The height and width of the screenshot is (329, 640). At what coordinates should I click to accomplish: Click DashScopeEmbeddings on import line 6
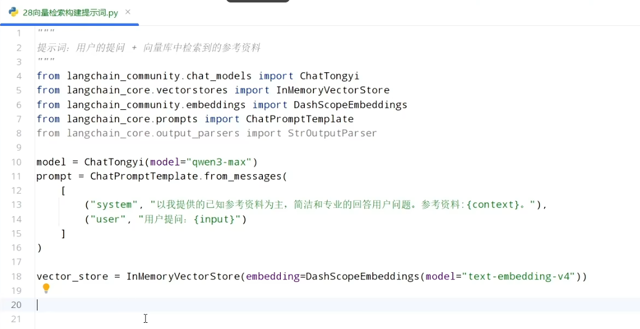[351, 105]
